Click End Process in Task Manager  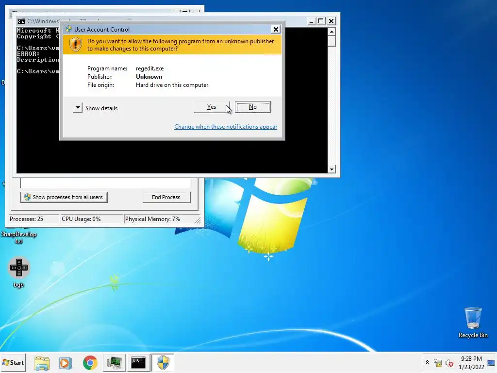166,197
